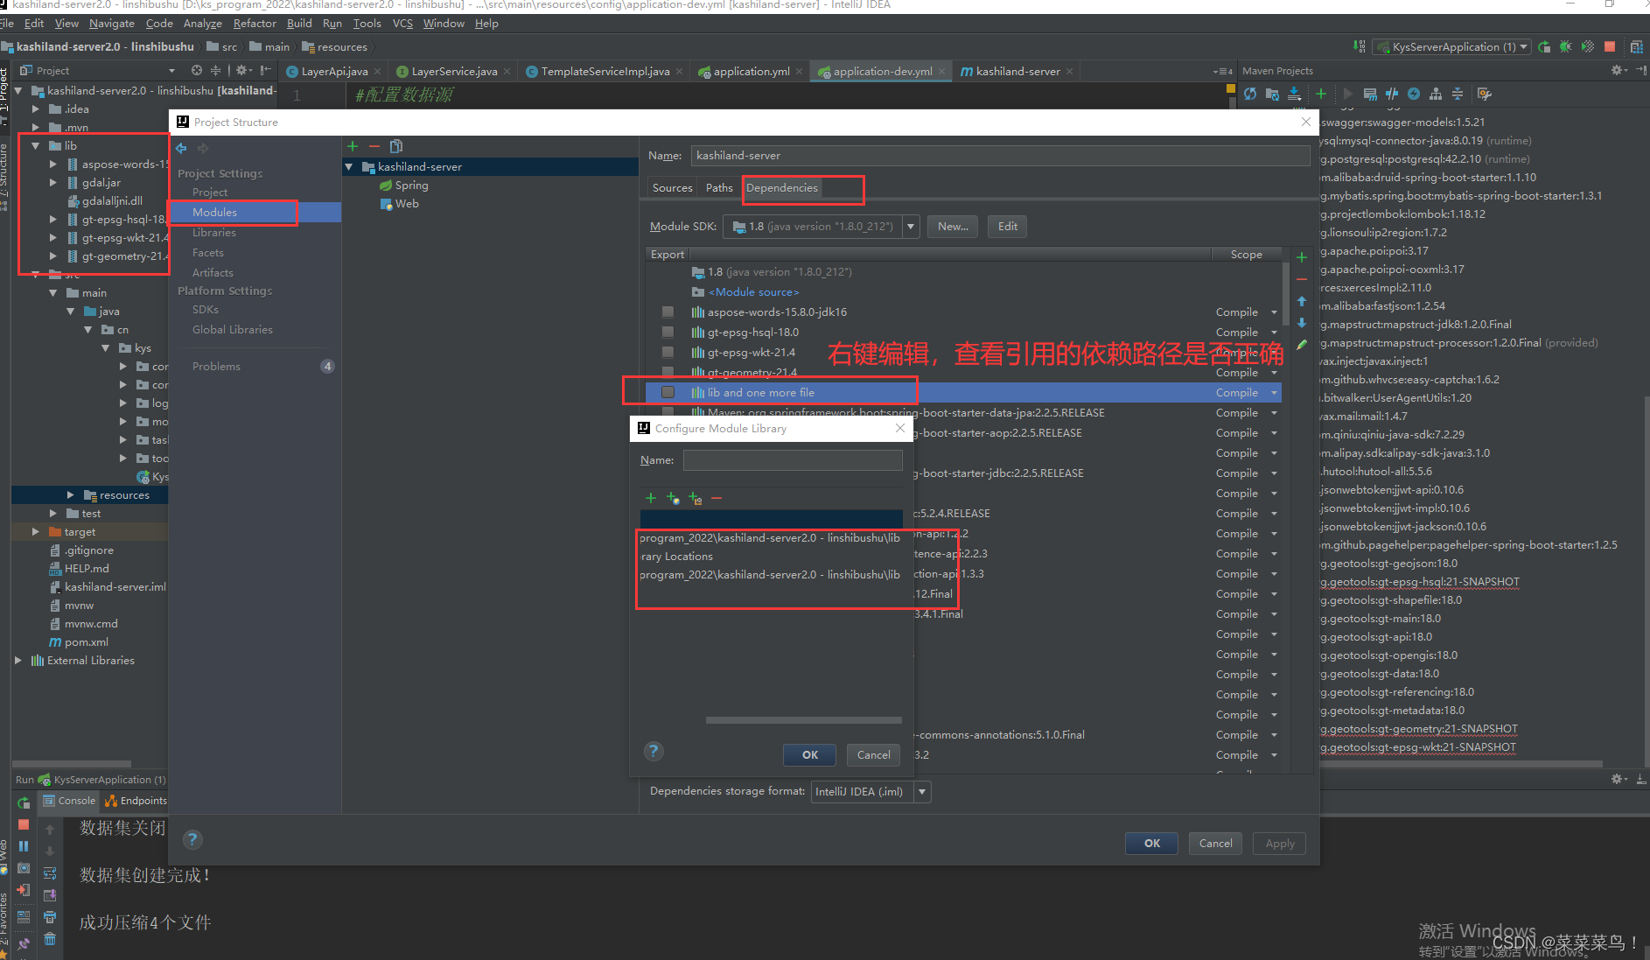
Task: Toggle export checkbox for aspose-words-15.8.0-jdk16
Action: 668,312
